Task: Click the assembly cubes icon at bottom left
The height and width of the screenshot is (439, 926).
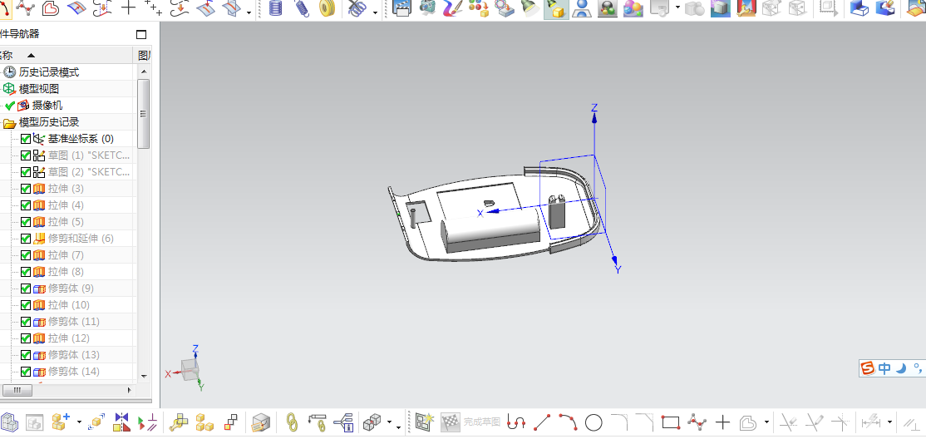Action: 9,422
